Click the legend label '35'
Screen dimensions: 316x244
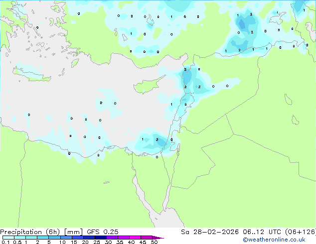pyautogui.click(x=120, y=242)
